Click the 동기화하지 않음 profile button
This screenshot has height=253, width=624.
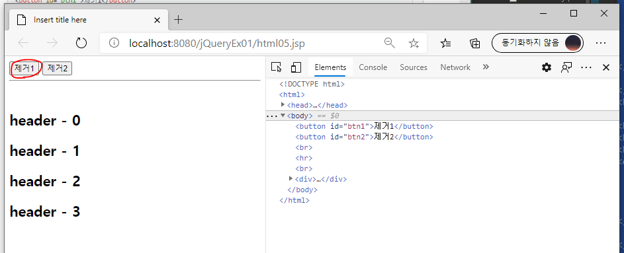538,43
